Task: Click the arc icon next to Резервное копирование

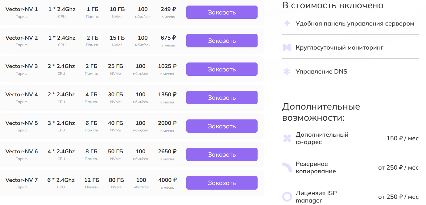Action: pos(287,168)
